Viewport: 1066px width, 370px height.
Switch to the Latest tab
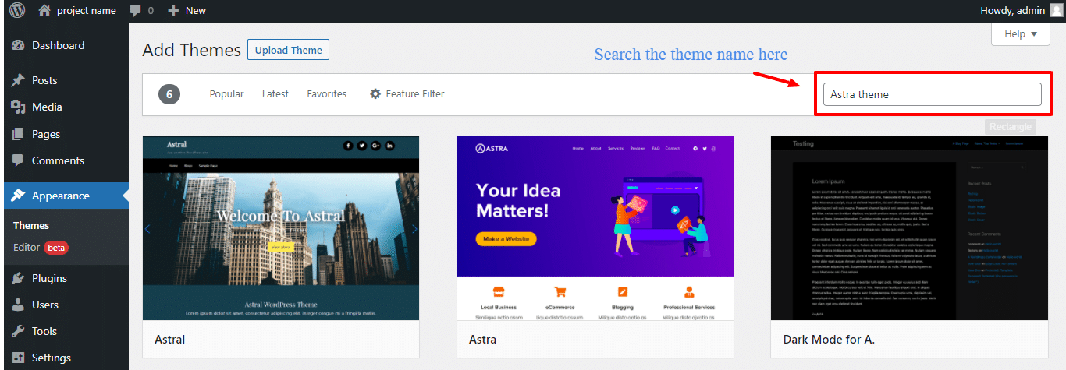(275, 93)
